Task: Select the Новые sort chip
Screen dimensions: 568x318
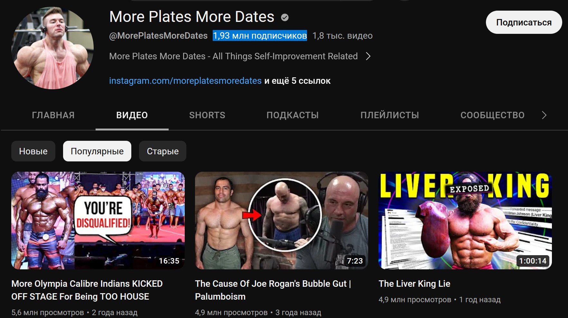Action: [33, 151]
